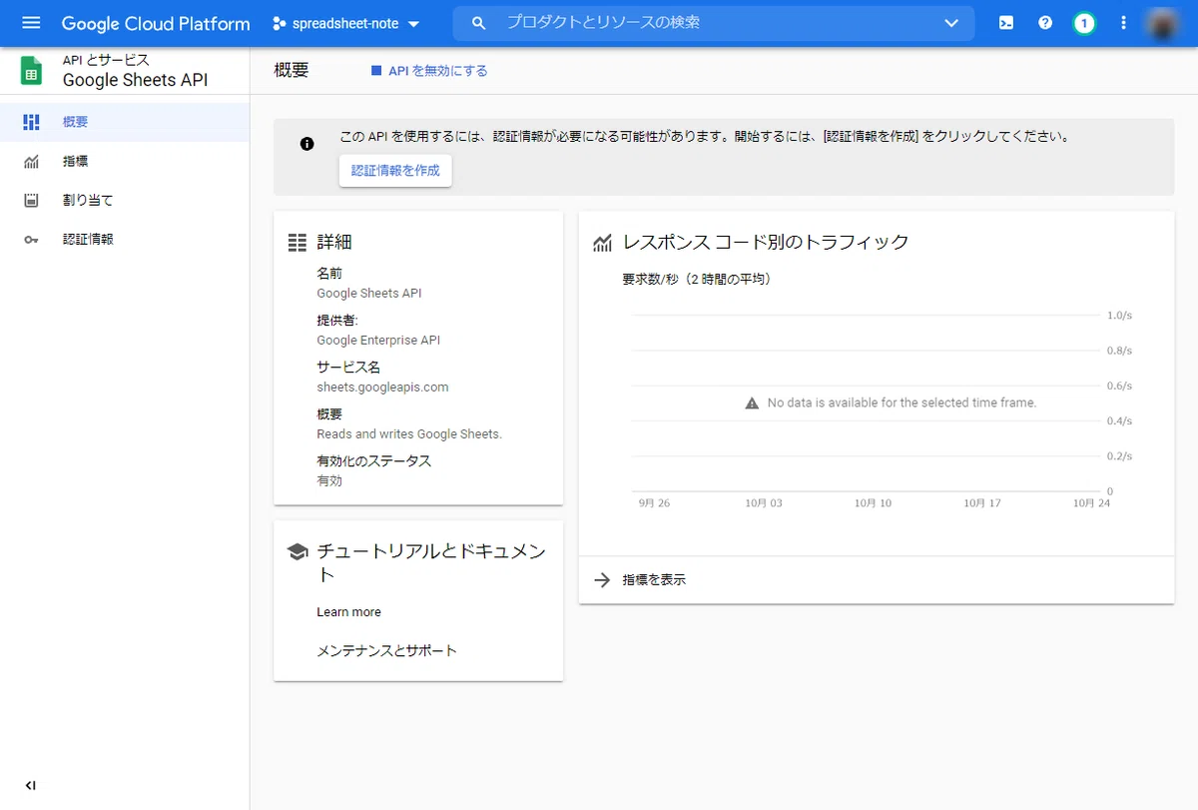Open notifications badge showing 1
The image size is (1198, 810).
pyautogui.click(x=1084, y=23)
